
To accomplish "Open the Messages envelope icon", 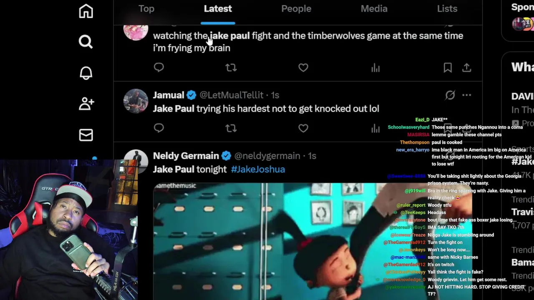I will coord(86,135).
